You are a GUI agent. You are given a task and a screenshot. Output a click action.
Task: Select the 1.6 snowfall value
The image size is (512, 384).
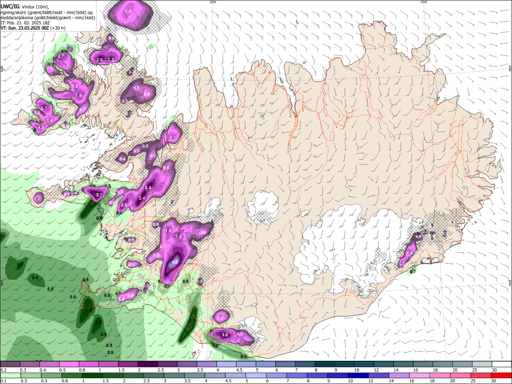tap(41, 128)
